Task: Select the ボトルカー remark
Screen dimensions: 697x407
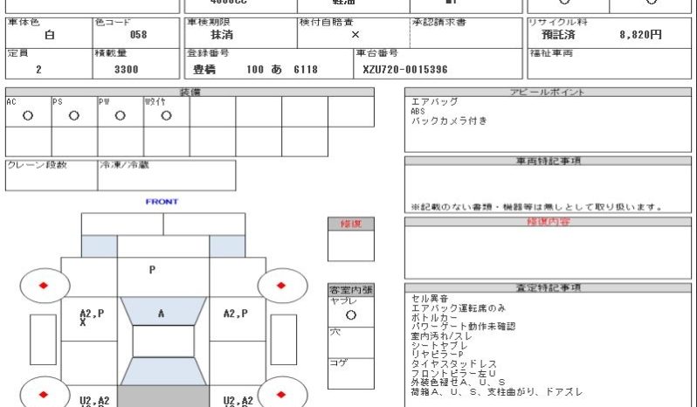Action: (x=434, y=318)
